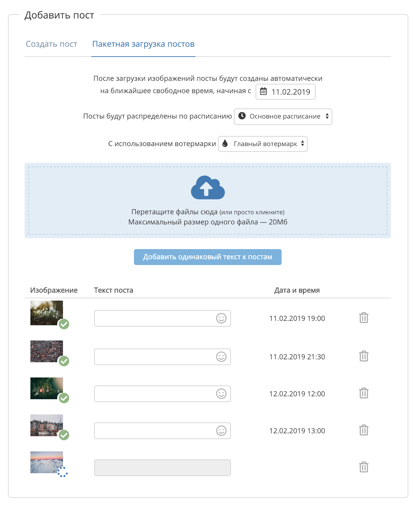The height and width of the screenshot is (508, 417).
Task: Click the date 11.02.2019 19:00
Action: pyautogui.click(x=297, y=318)
